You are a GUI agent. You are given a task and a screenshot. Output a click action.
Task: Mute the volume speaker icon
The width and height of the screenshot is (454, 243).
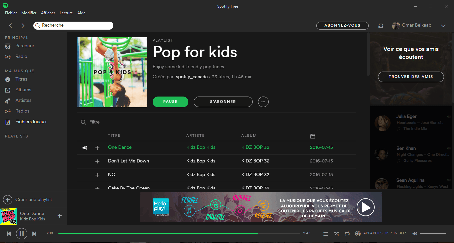[x=415, y=234]
